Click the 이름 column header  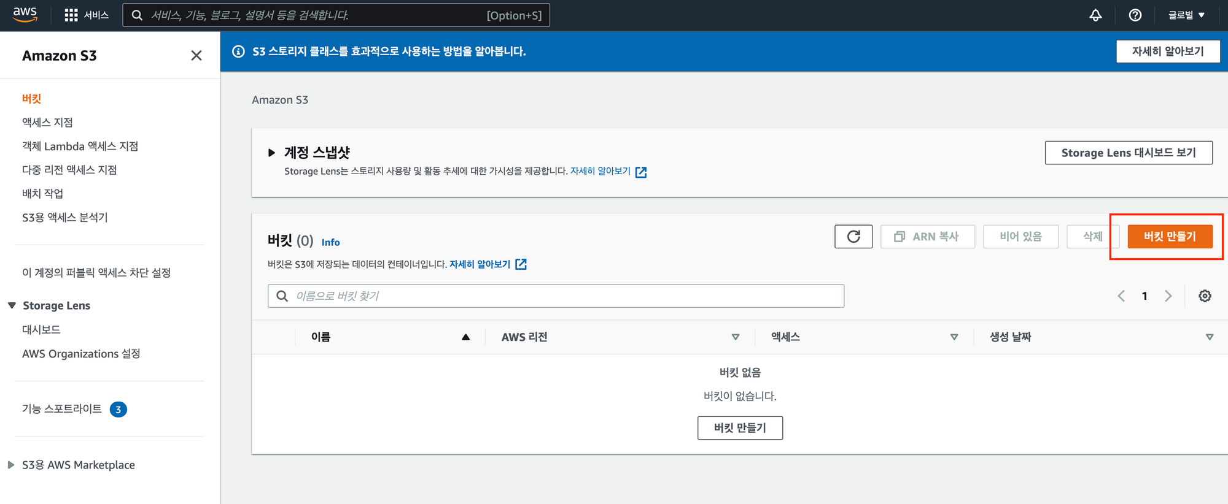click(321, 337)
